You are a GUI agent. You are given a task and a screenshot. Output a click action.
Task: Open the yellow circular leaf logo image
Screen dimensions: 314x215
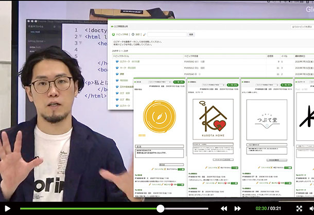160,117
